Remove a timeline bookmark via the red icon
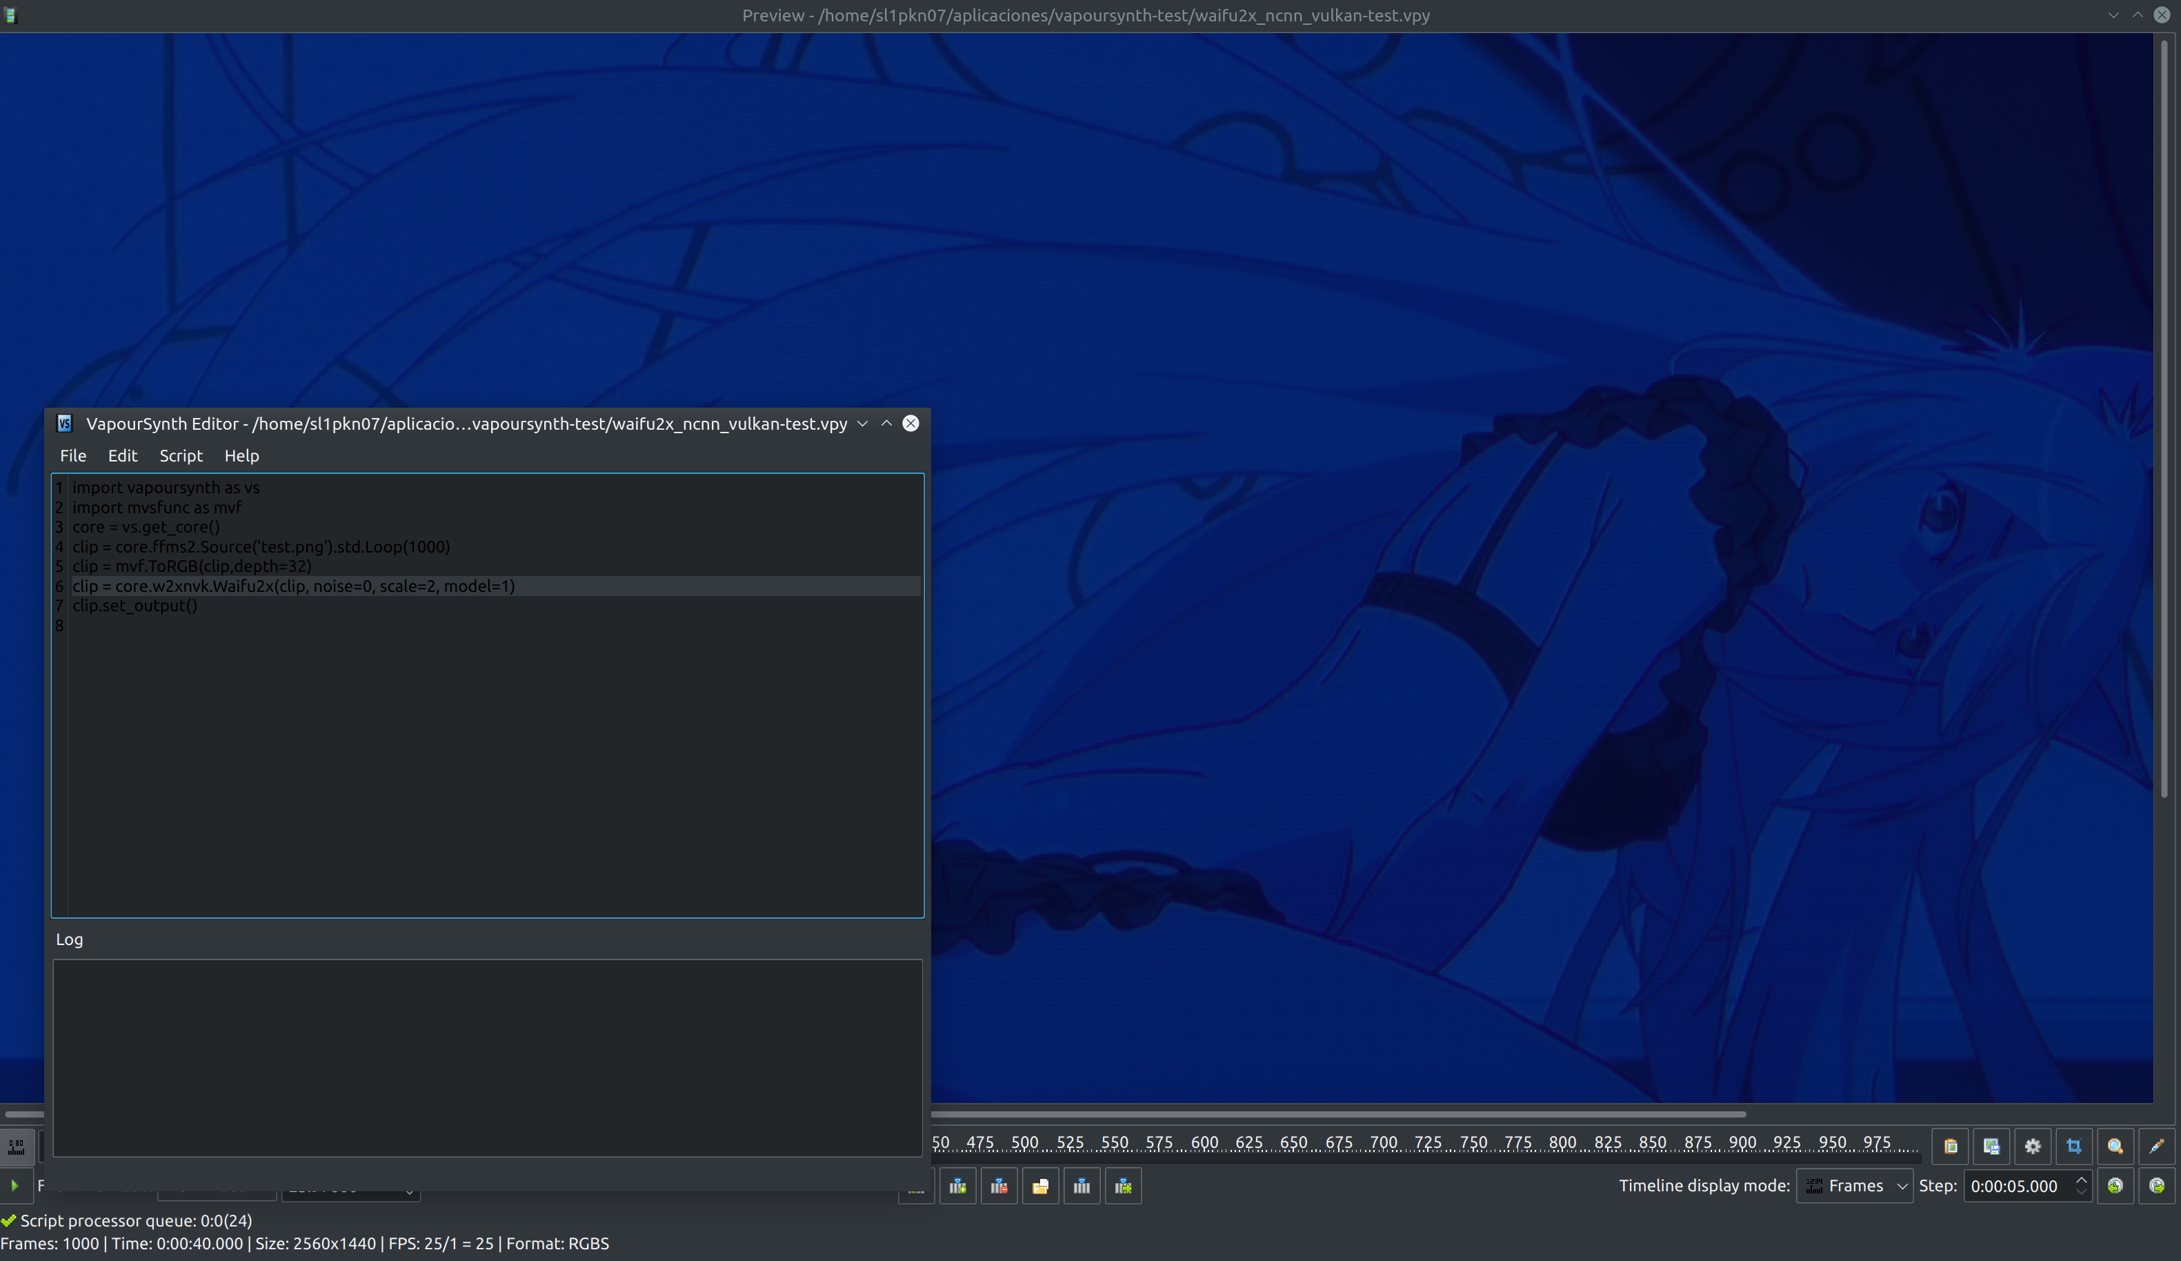This screenshot has height=1261, width=2181. pyautogui.click(x=999, y=1186)
